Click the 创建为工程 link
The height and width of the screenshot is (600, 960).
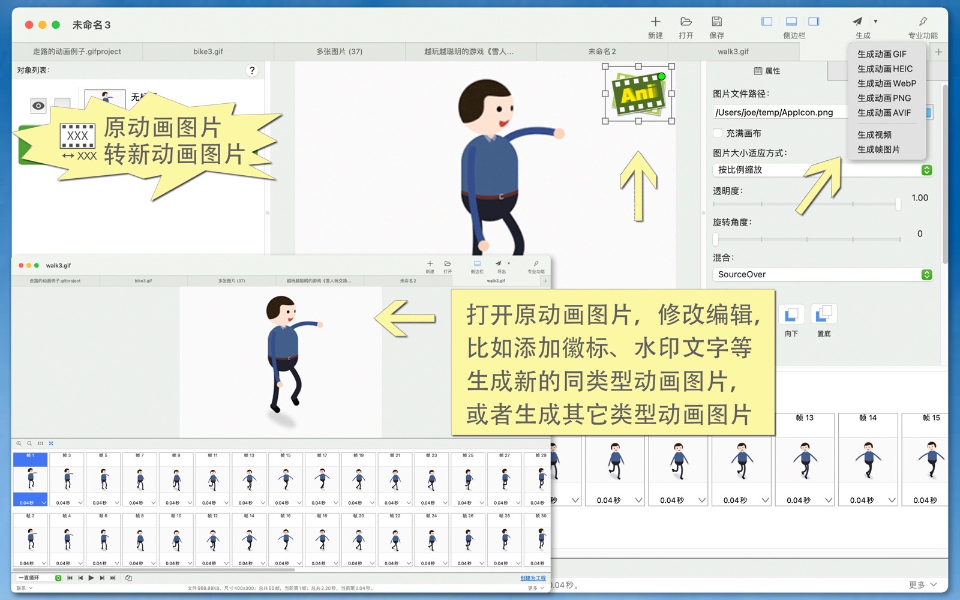tap(533, 578)
